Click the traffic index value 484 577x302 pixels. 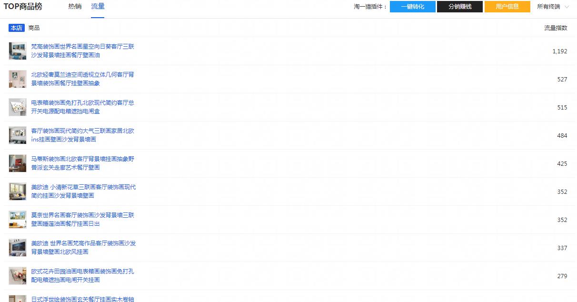click(x=562, y=136)
